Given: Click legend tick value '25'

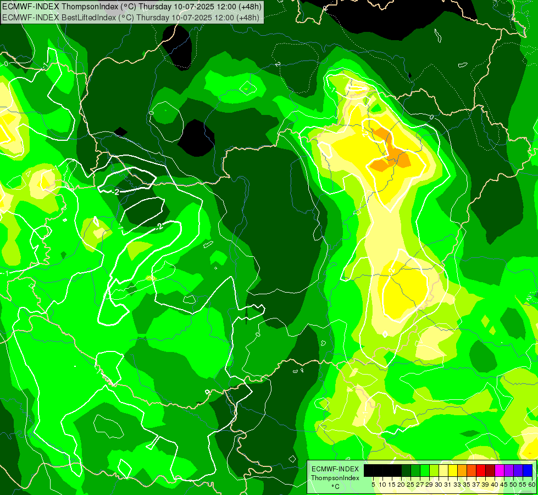Looking at the screenshot, I should (x=411, y=485).
